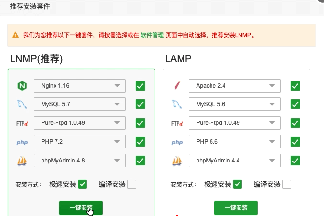Uncheck the PHP 7.2 checkbox
The image size is (324, 216).
click(x=141, y=142)
